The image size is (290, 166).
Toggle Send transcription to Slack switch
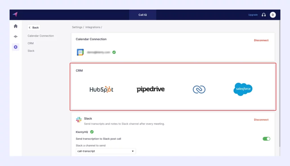pyautogui.click(x=266, y=139)
